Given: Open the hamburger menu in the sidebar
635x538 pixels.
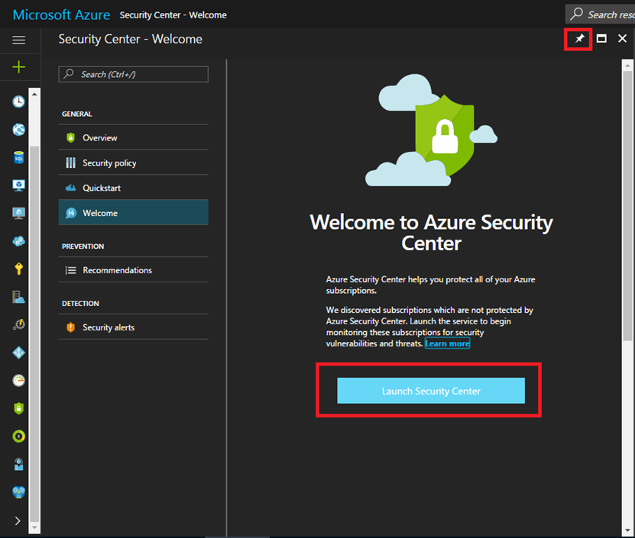Looking at the screenshot, I should tap(18, 40).
